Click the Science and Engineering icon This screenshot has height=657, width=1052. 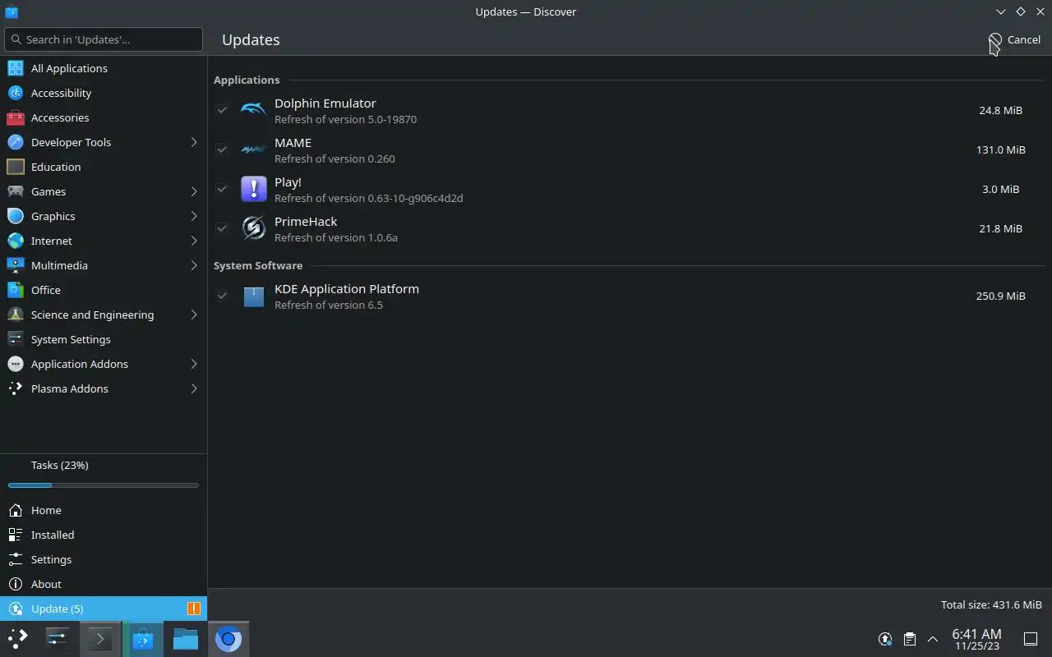click(x=15, y=315)
